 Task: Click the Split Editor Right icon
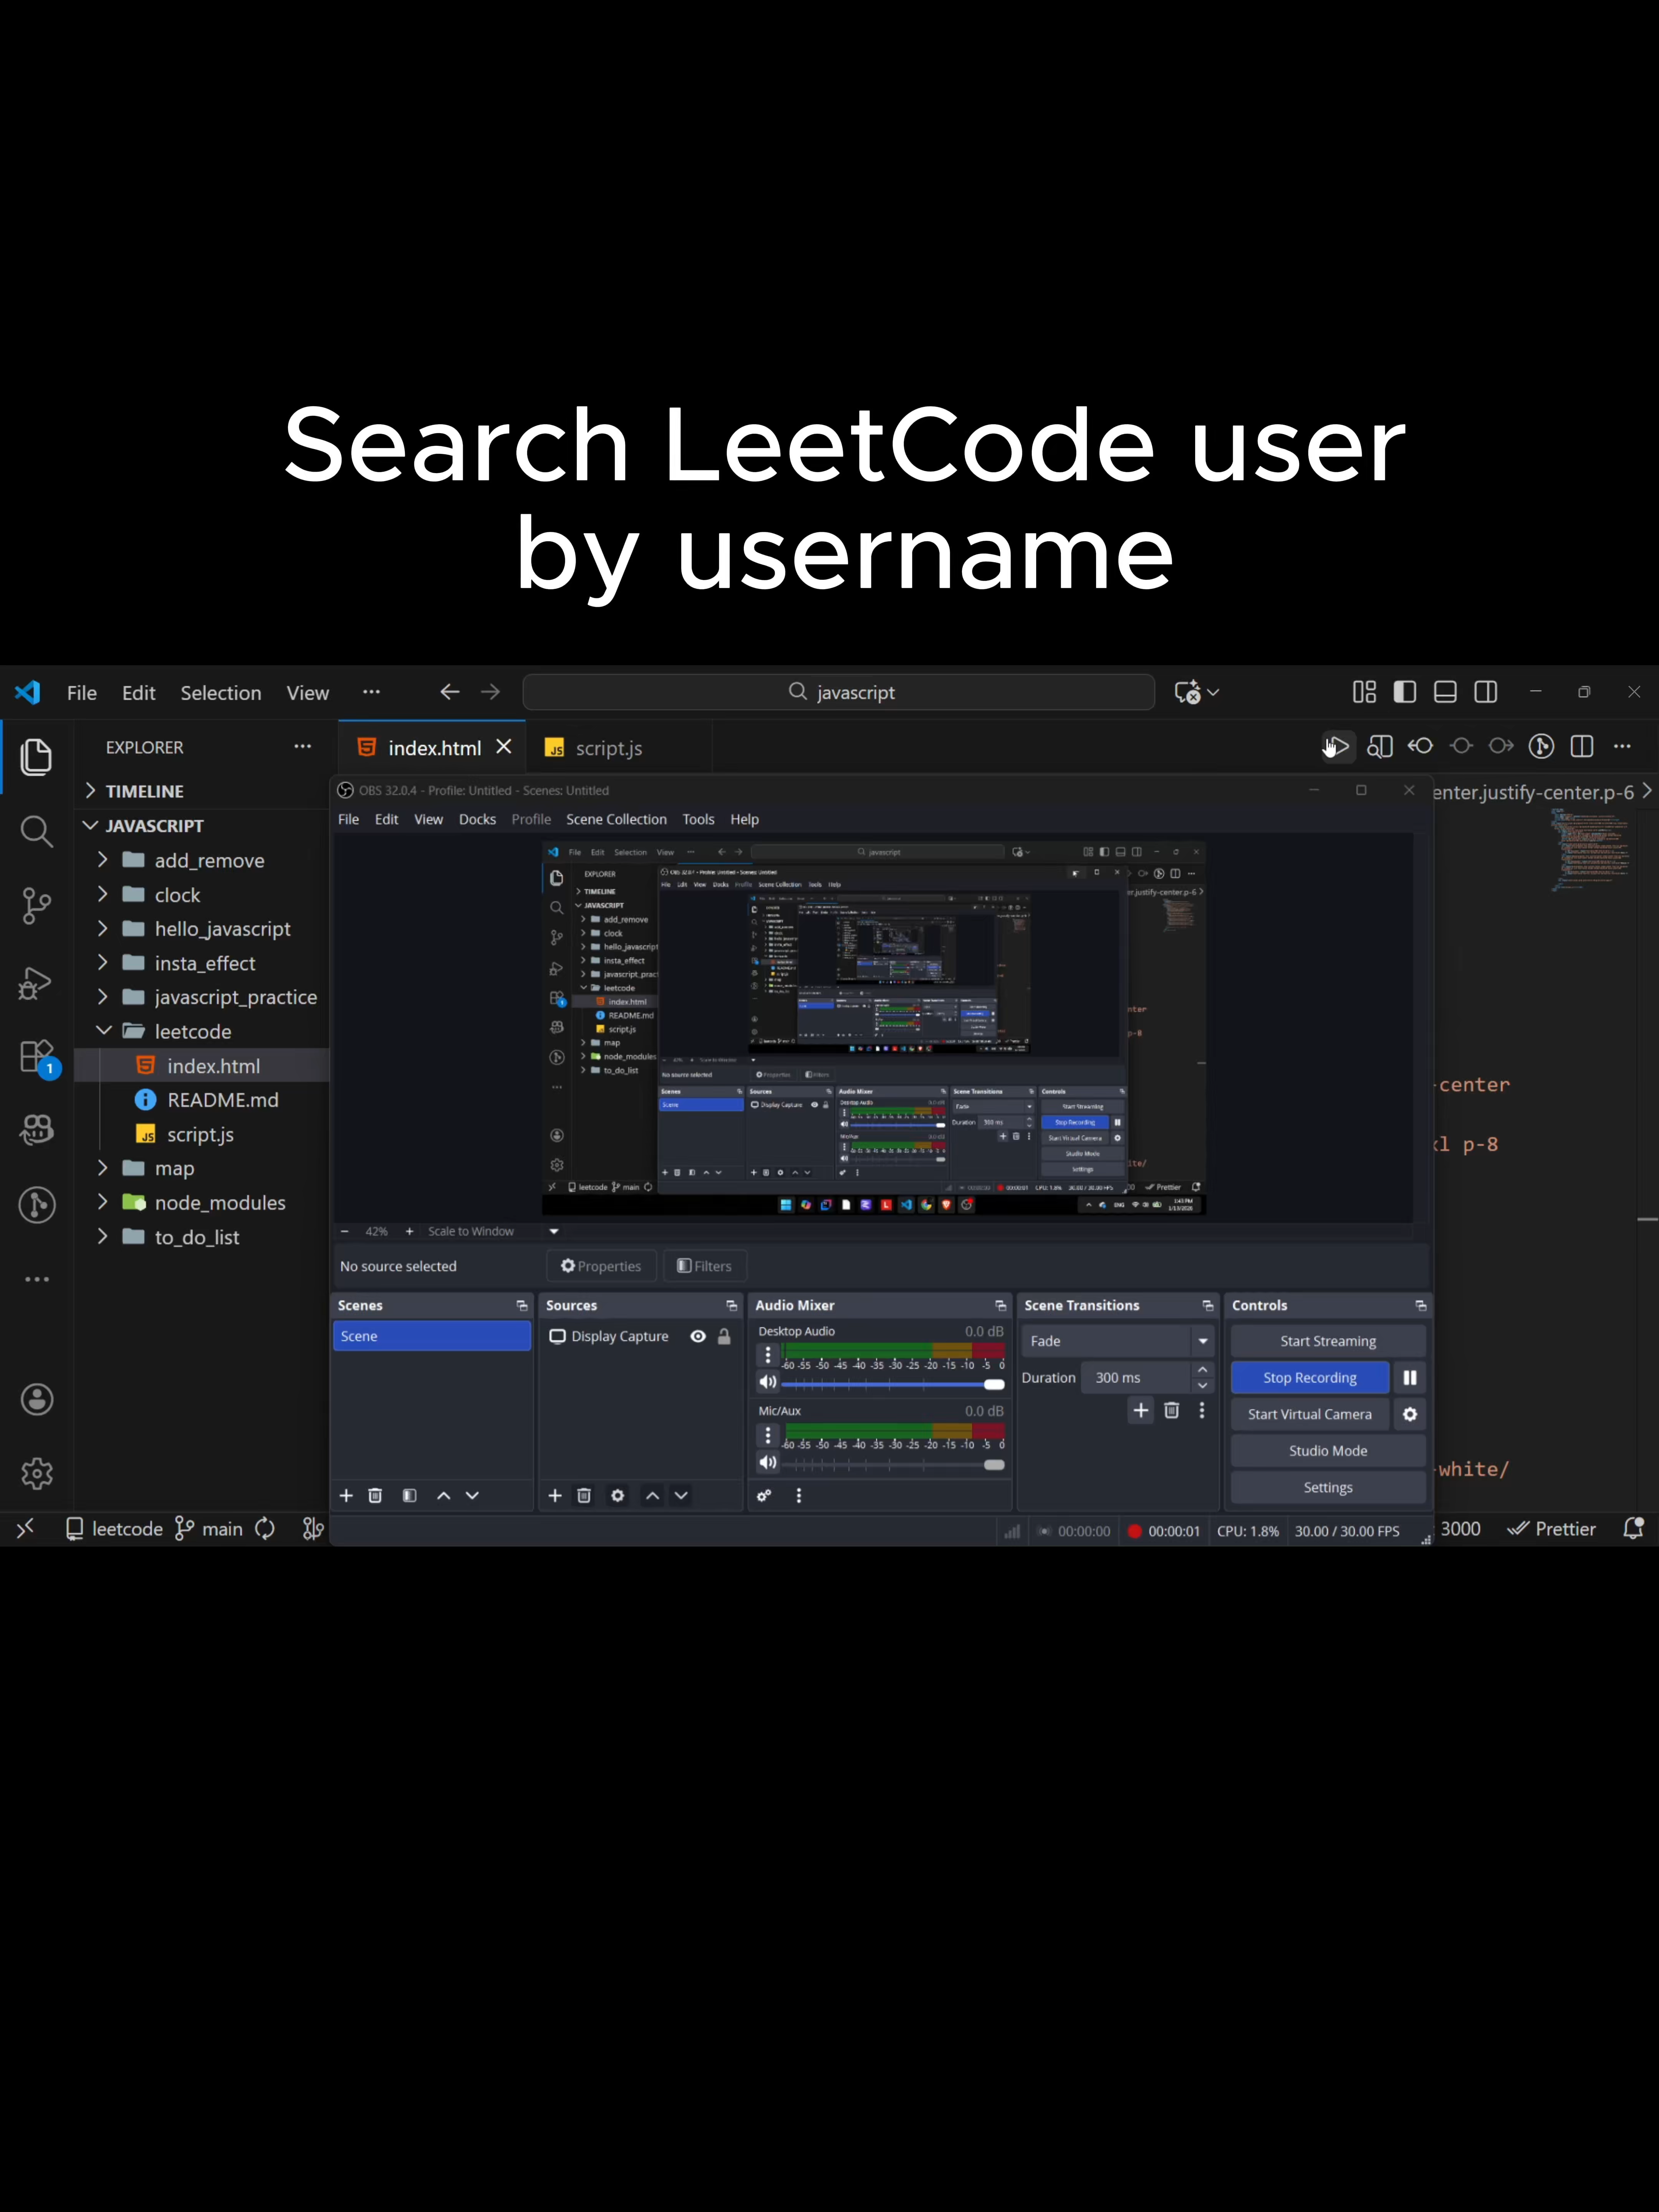[1582, 747]
